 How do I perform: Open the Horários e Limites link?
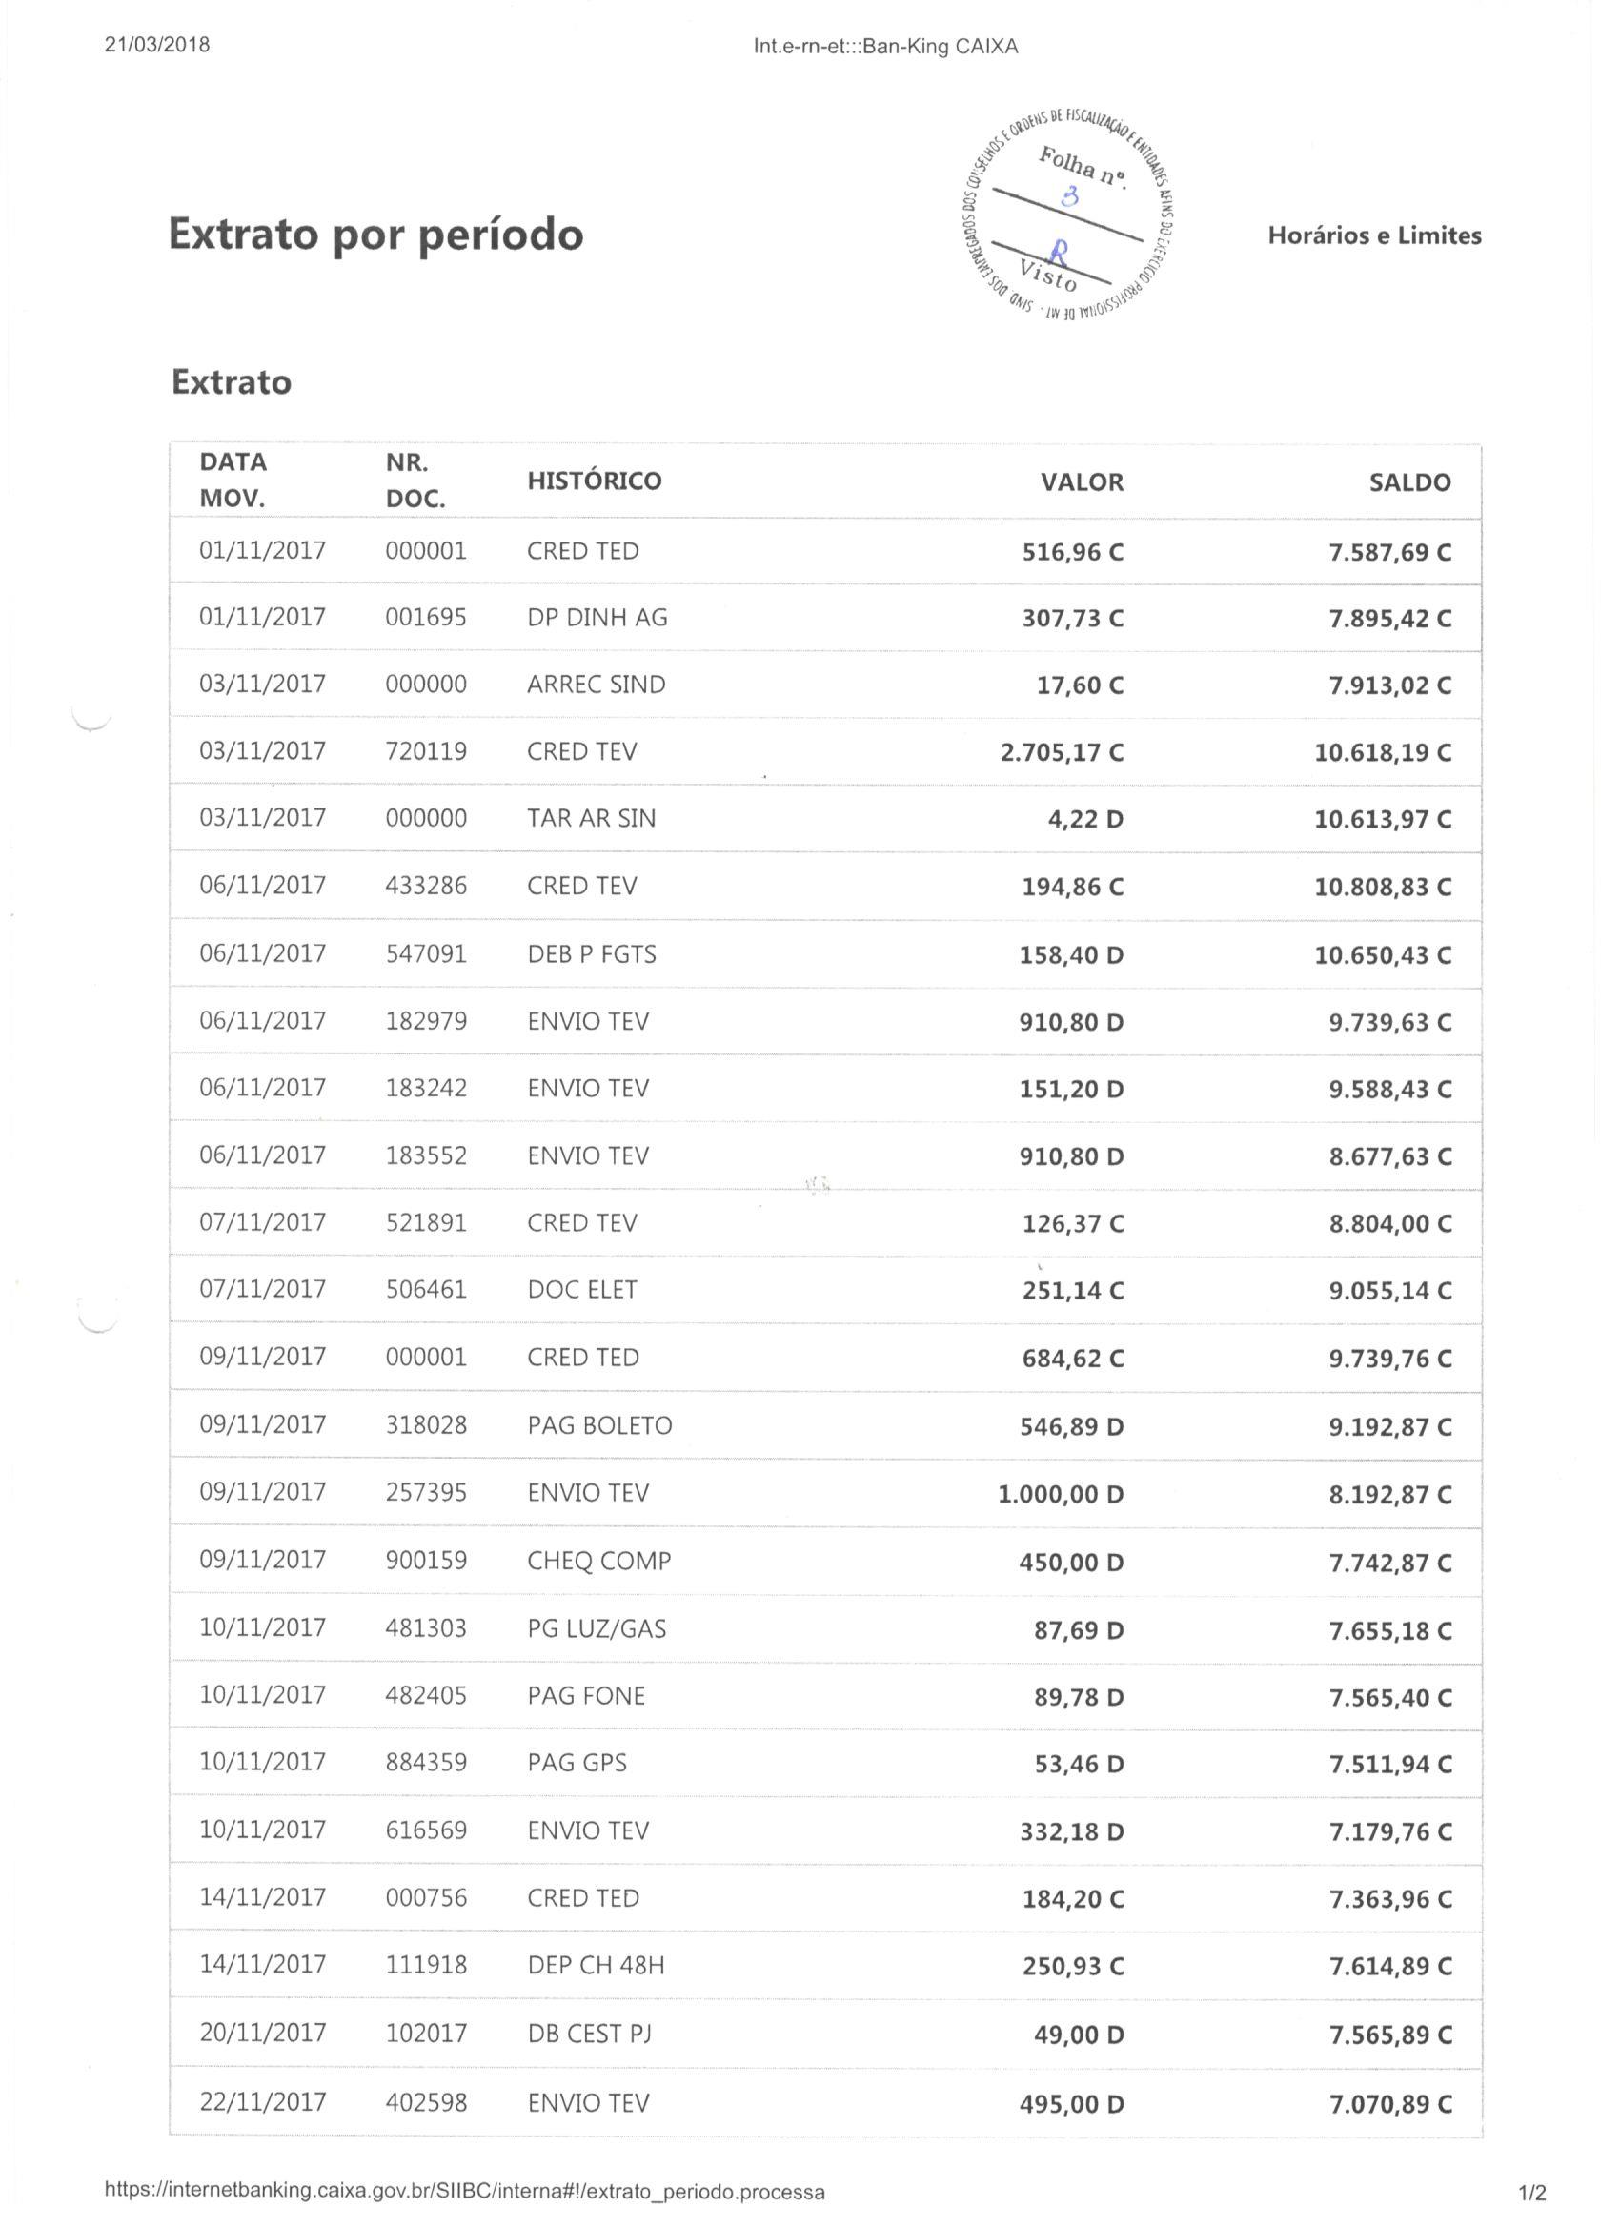1373,235
